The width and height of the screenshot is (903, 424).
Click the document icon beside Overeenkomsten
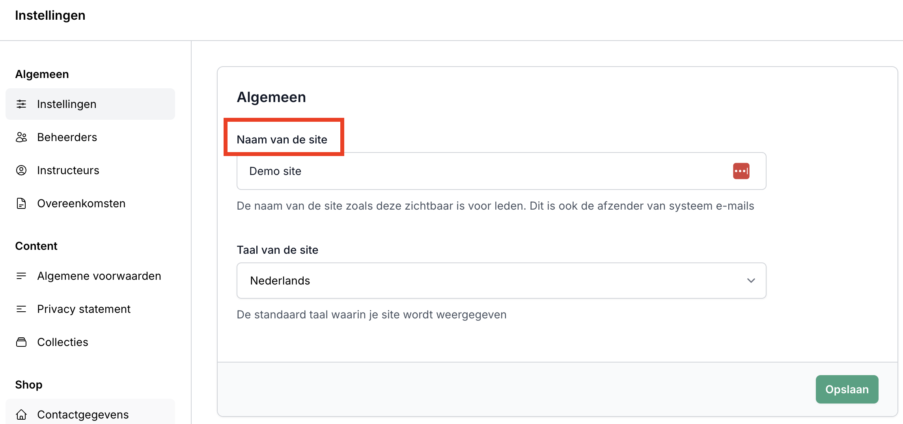(x=21, y=203)
